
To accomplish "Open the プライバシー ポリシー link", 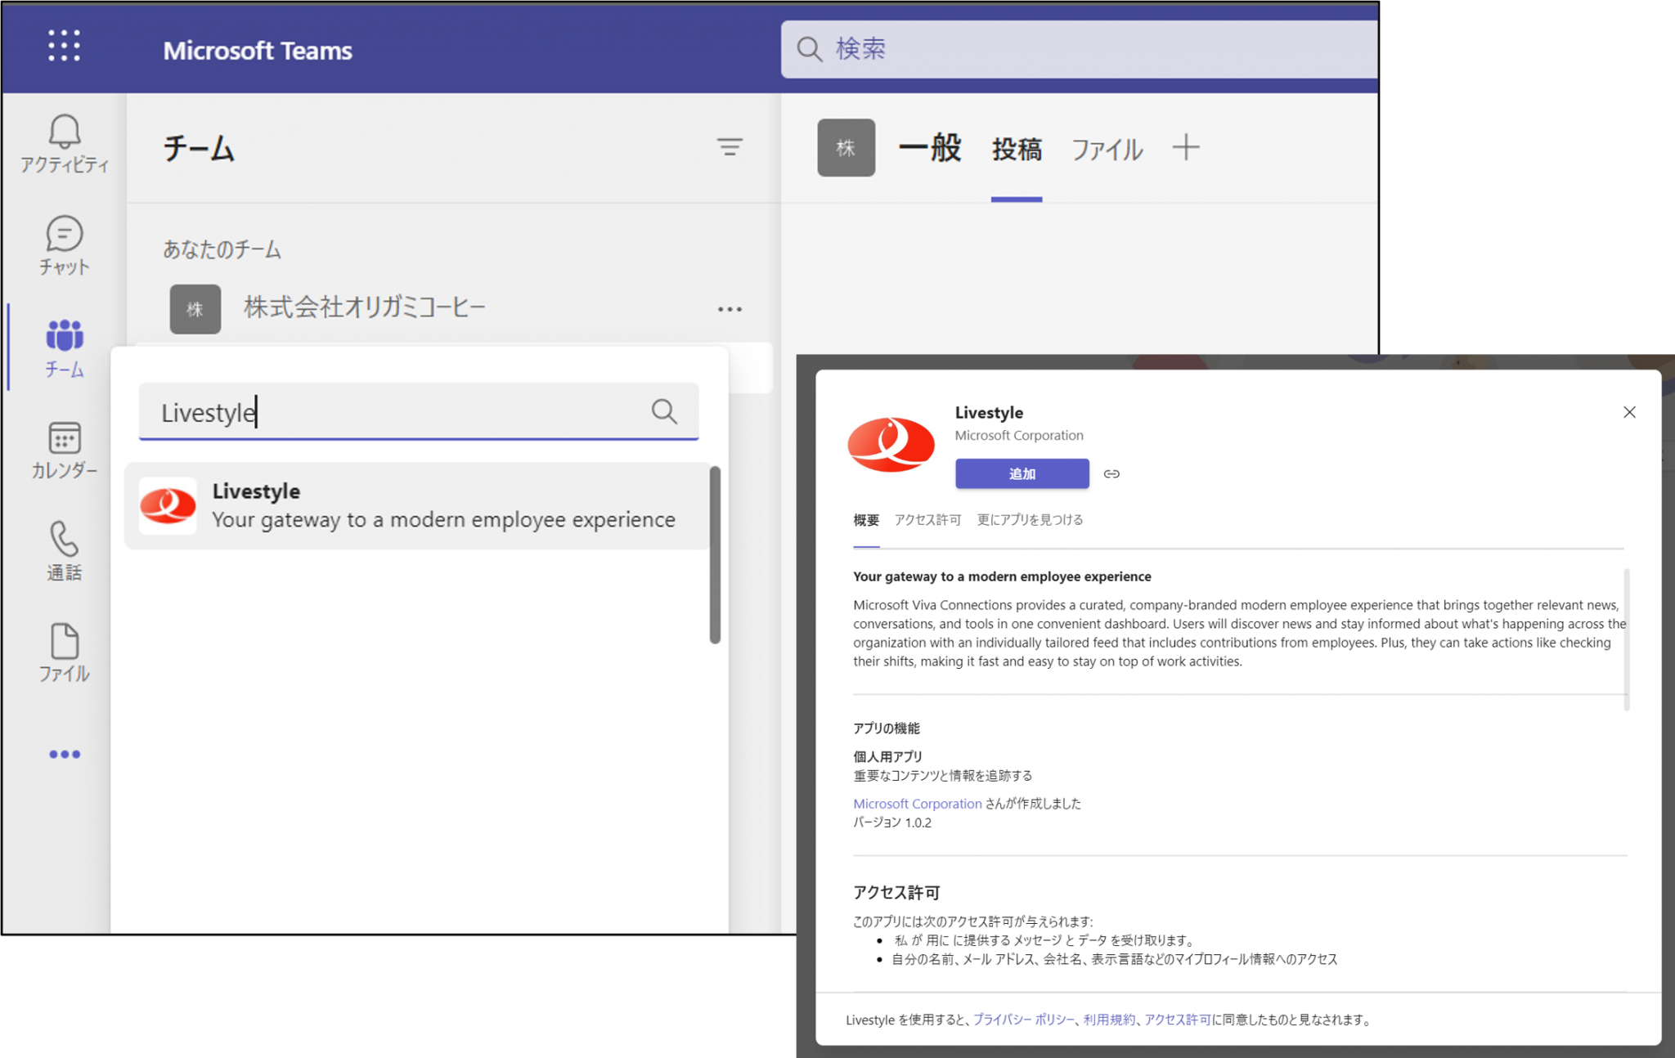I will click(1023, 1020).
